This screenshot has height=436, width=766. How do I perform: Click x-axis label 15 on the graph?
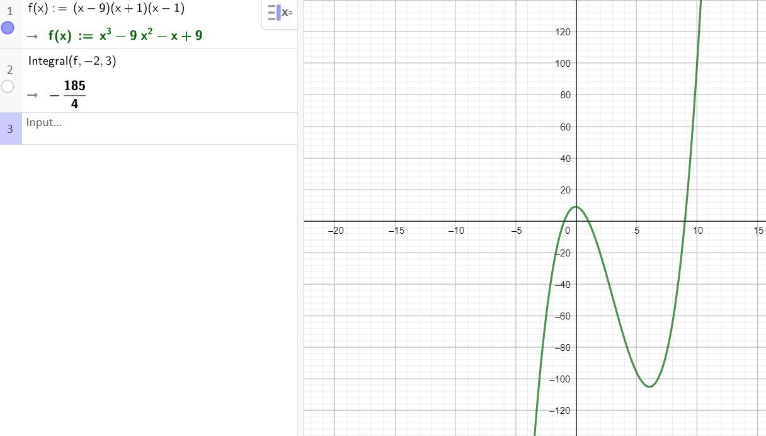tap(758, 231)
